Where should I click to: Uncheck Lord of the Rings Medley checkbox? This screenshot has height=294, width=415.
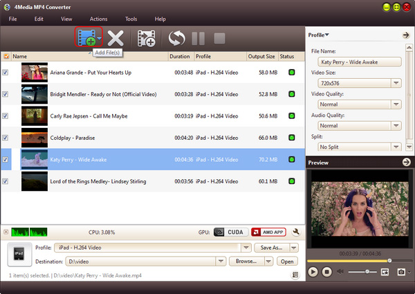click(x=6, y=181)
